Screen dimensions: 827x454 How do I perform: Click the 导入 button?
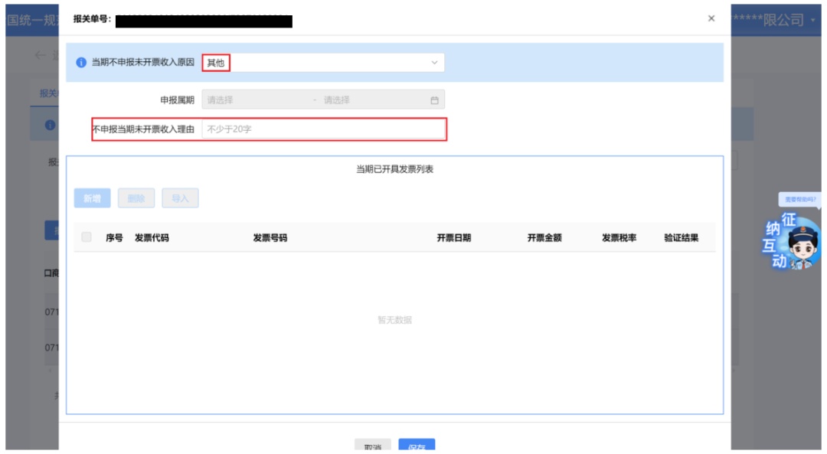click(x=180, y=198)
